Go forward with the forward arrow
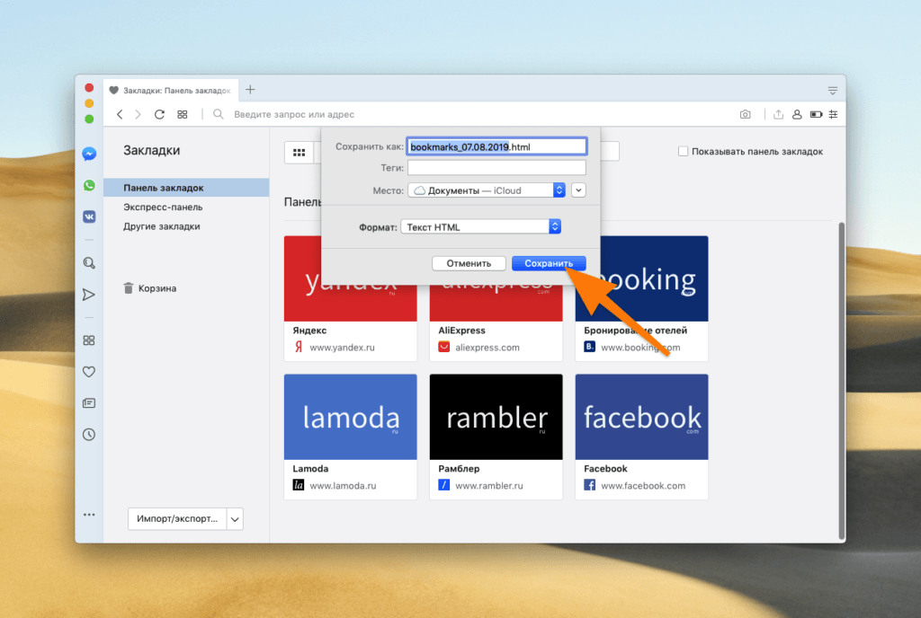 pyautogui.click(x=138, y=114)
